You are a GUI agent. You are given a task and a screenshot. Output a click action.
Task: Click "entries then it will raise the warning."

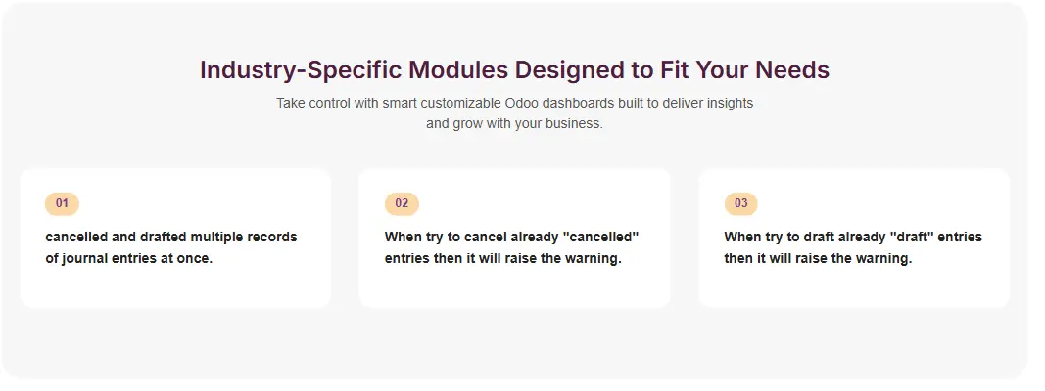[x=502, y=258]
